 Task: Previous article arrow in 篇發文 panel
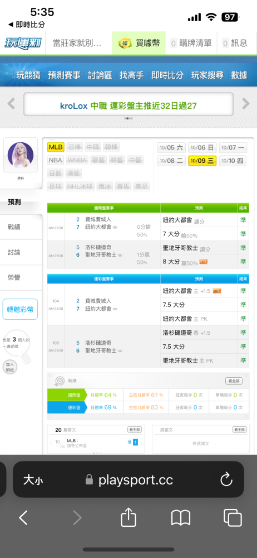point(51,444)
